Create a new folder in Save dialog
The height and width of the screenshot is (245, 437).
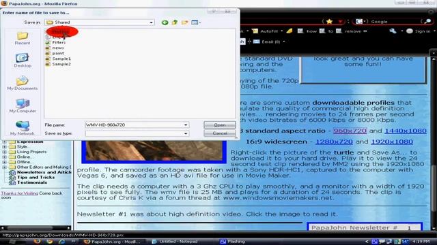tap(184, 22)
